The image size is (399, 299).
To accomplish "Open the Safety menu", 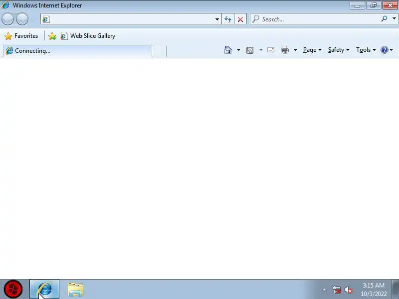I will click(x=339, y=50).
